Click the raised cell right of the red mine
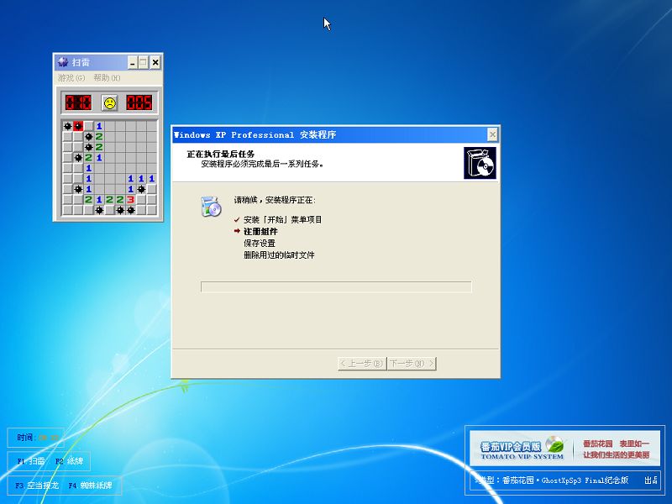Screen dimensions: 672x504 point(88,126)
